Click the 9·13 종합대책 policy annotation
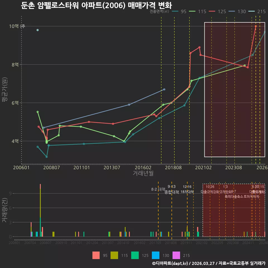This screenshot has height=268, width=268. 172,189
